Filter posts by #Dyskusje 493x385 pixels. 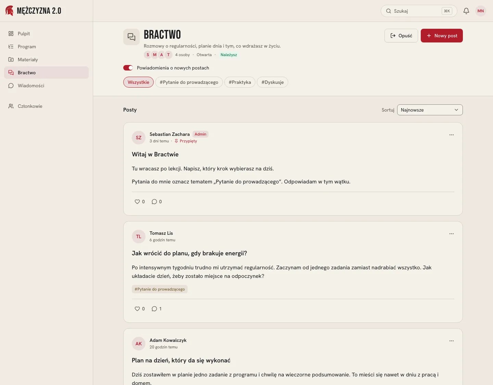point(273,82)
